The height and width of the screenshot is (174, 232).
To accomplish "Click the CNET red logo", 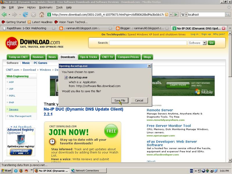I will click(x=12, y=43).
